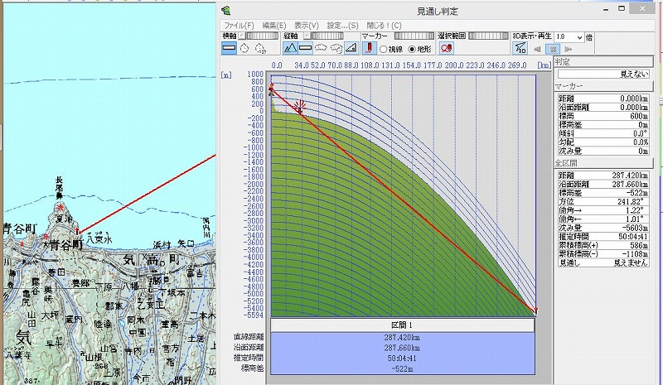The width and height of the screenshot is (663, 385).
Task: Adjust the 横軸 horizontal axis slider
Action: tap(262, 36)
